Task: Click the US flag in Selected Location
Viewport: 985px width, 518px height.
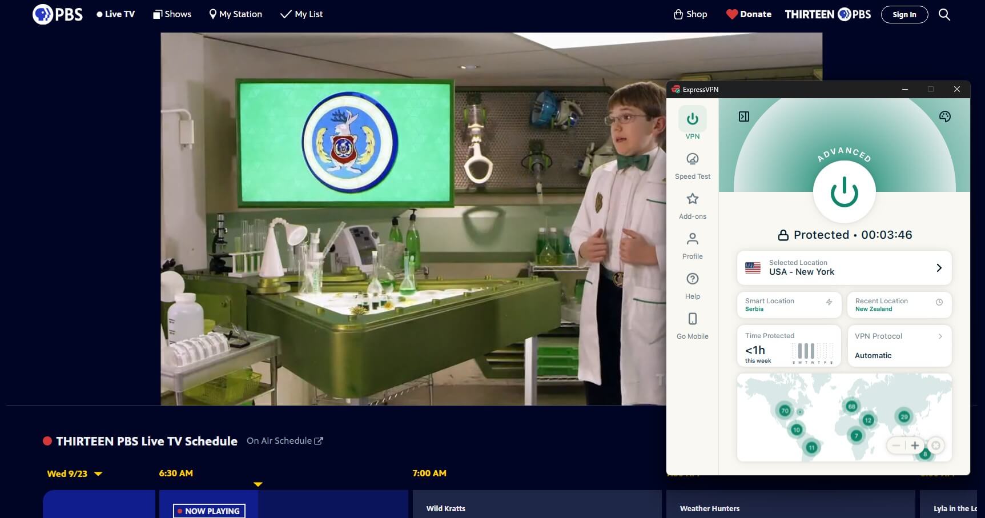Action: tap(753, 268)
